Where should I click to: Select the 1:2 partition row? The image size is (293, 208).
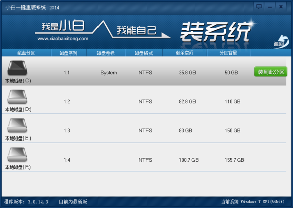144,100
